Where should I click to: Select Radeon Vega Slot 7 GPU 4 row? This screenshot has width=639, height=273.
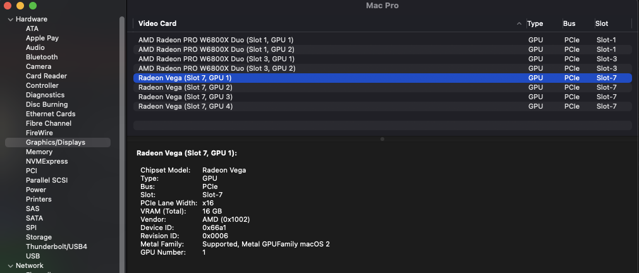(x=185, y=106)
